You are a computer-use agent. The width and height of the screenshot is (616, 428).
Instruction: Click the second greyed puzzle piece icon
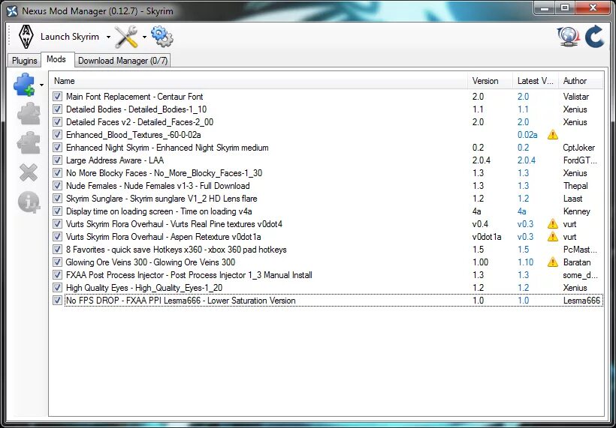click(29, 142)
